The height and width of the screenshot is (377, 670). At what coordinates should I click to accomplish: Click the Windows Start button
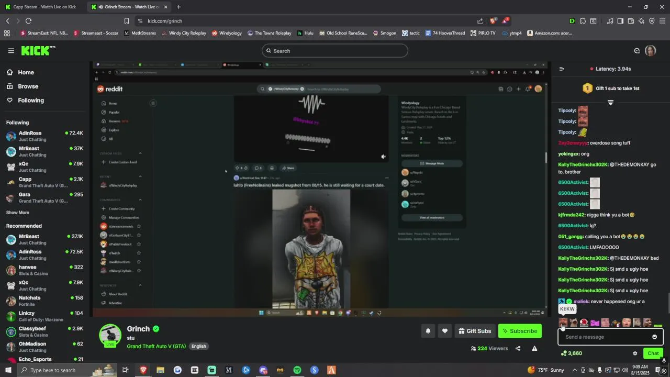pyautogui.click(x=8, y=370)
